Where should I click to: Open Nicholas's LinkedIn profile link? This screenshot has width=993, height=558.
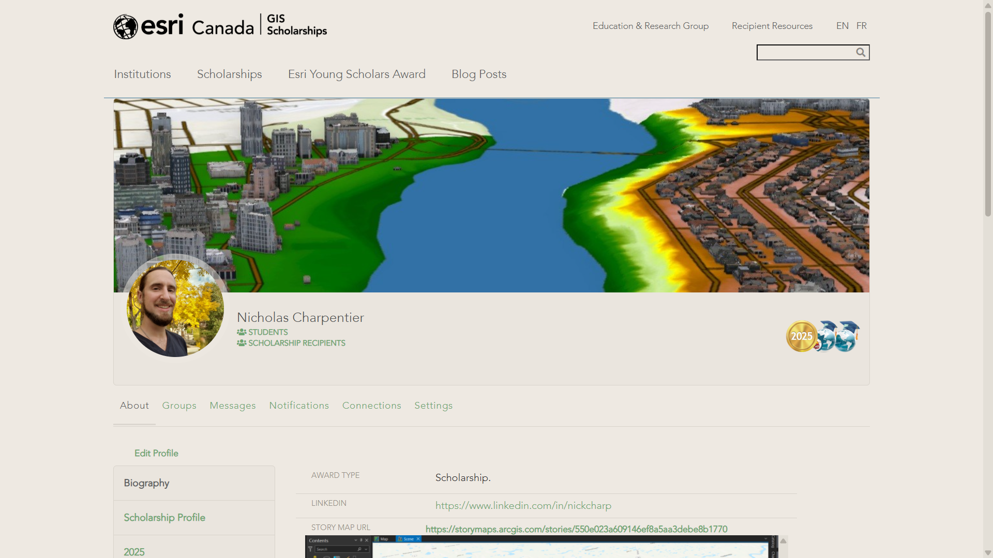point(523,505)
